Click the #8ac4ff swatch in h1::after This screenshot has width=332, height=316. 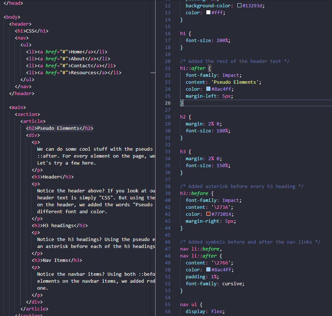coord(208,89)
